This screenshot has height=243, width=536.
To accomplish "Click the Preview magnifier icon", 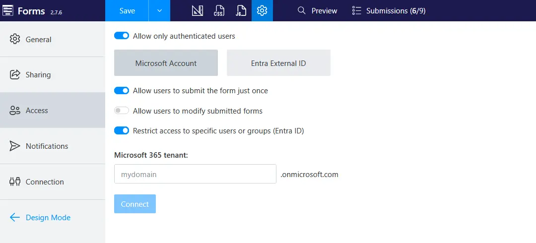I will coord(302,10).
